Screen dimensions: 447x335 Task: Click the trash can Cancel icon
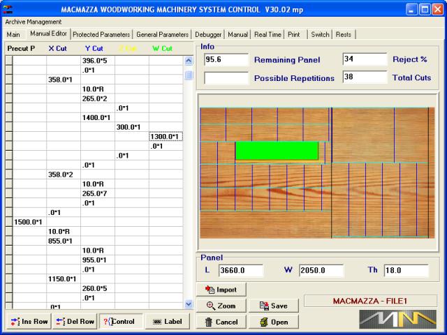tap(209, 322)
